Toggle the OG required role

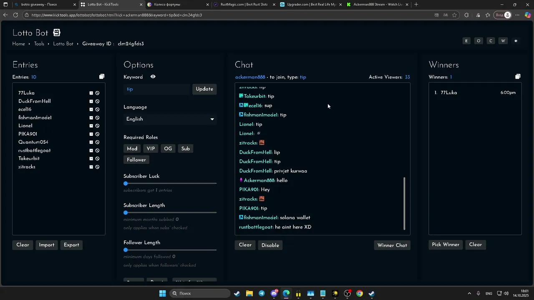(x=168, y=149)
